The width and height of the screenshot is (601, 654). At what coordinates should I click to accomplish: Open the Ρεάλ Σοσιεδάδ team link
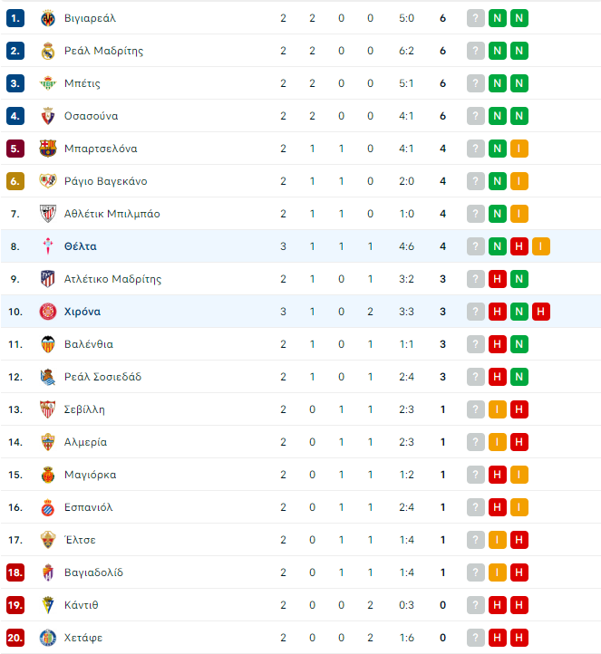102,377
